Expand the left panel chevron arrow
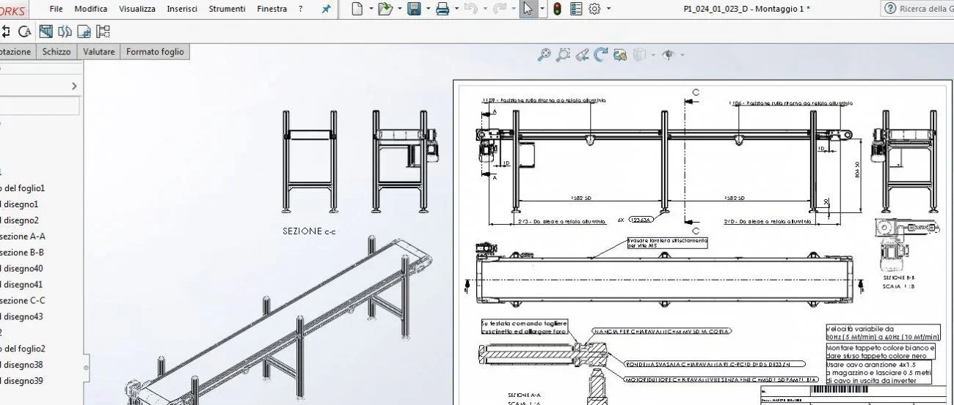 point(74,86)
